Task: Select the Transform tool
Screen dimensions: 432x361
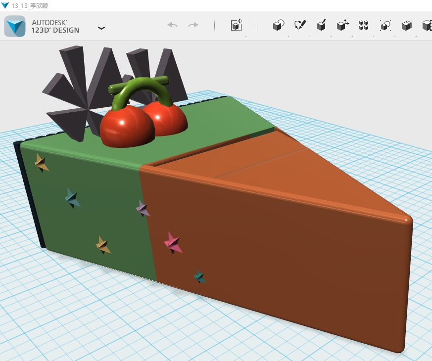Action: 237,25
